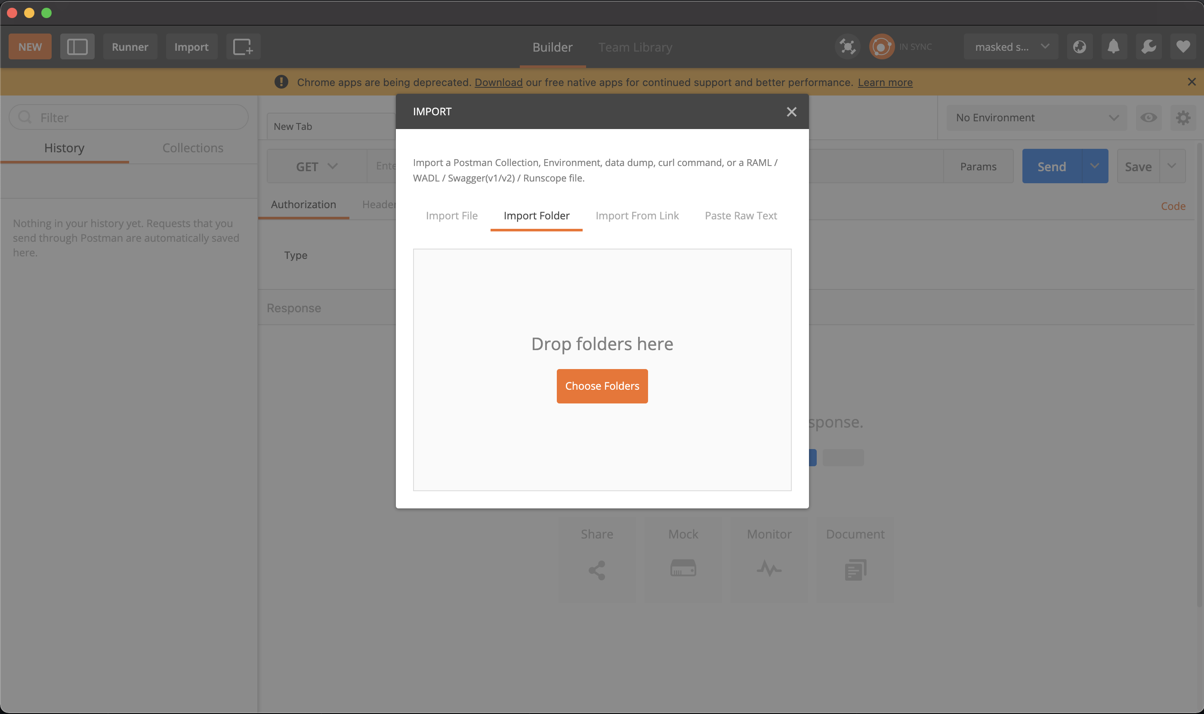The width and height of the screenshot is (1204, 714).
Task: Switch to Import From Link tab
Action: (637, 215)
